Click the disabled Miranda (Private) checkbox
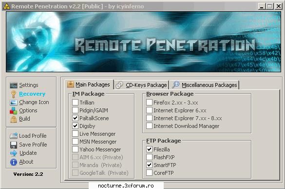Image resolution: width=285 pixels, height=189 pixels. tap(75, 165)
